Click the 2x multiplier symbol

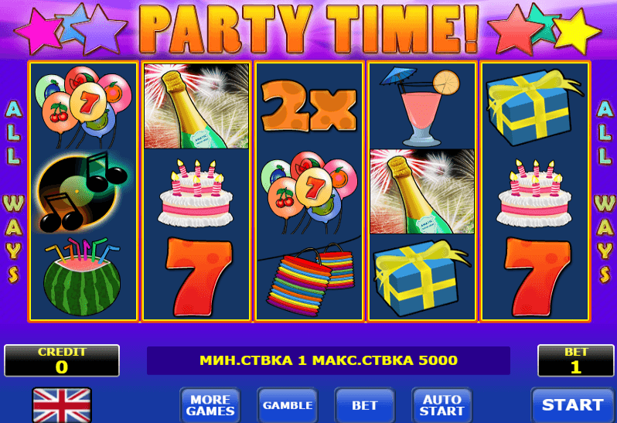309,106
